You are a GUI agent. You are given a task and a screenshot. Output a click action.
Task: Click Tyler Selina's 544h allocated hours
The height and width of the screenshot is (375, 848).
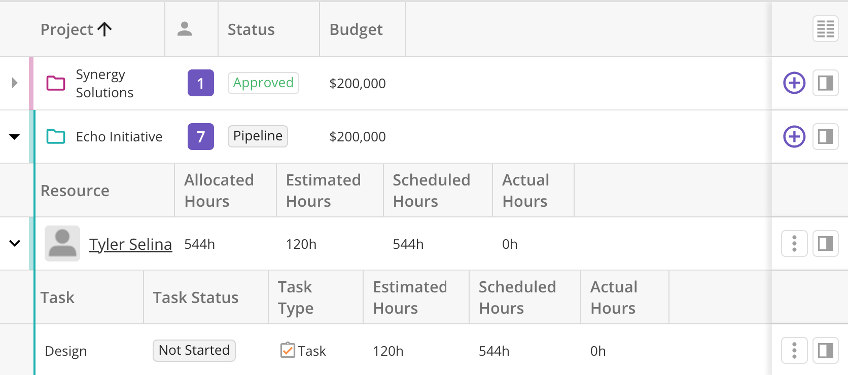click(200, 244)
